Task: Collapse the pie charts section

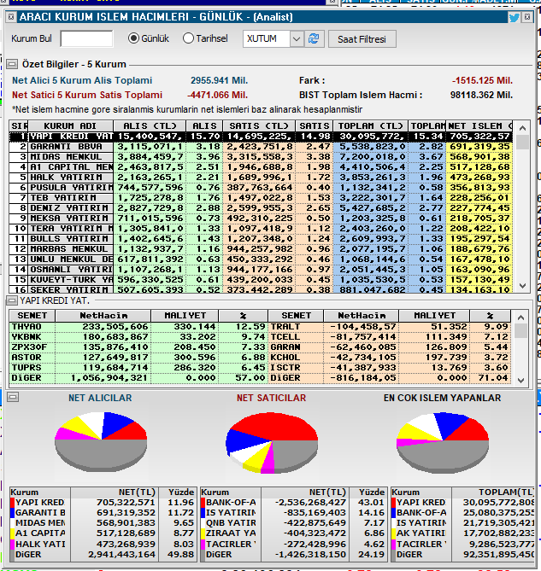Action: pos(13,397)
